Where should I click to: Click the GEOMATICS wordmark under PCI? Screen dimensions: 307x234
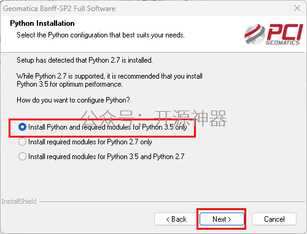click(x=282, y=42)
